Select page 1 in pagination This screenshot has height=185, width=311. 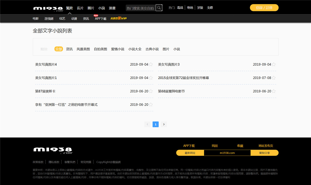click(x=155, y=124)
